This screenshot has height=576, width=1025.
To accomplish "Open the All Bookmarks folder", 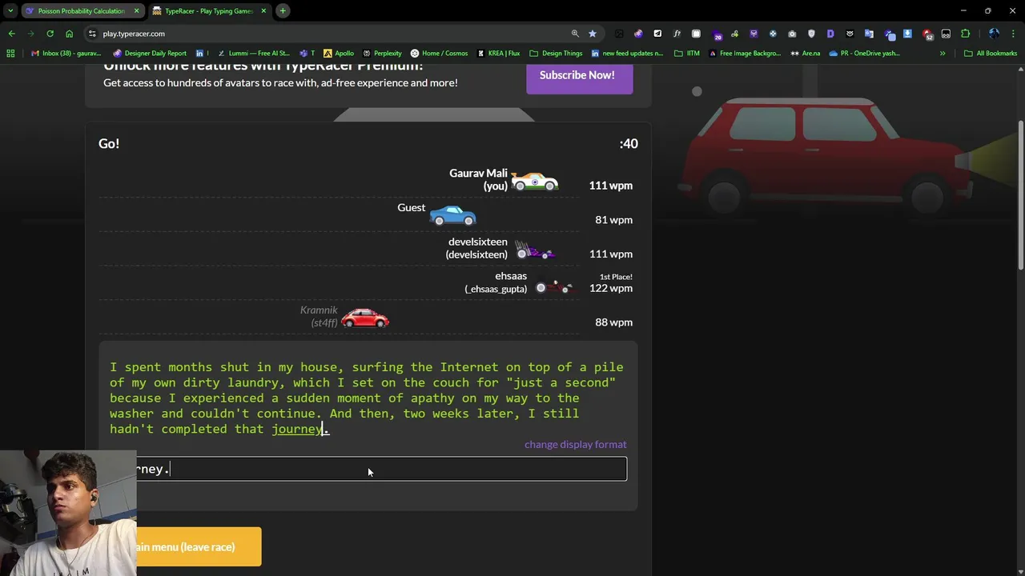I will [x=991, y=54].
